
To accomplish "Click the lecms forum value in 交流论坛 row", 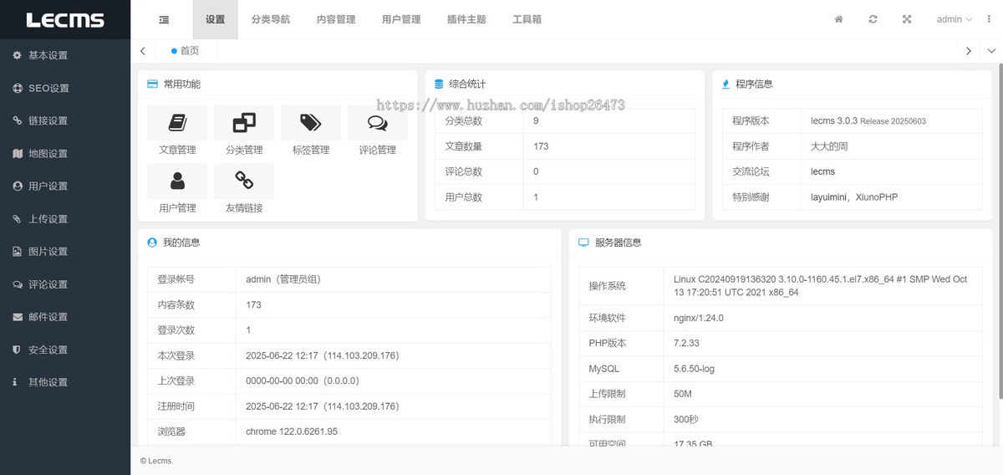I will [822, 171].
